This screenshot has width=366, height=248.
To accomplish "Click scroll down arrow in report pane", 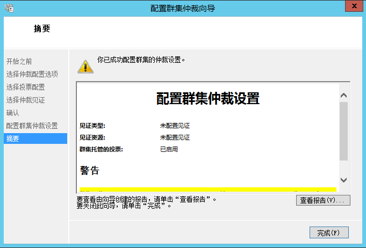I will point(343,180).
